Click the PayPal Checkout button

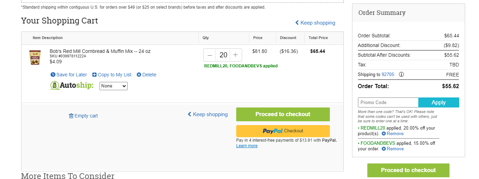click(x=283, y=131)
